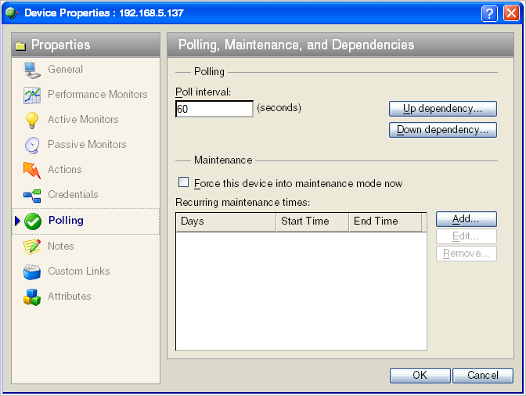Image resolution: width=526 pixels, height=396 pixels.
Task: Click the title bar application icon
Action: [12, 13]
